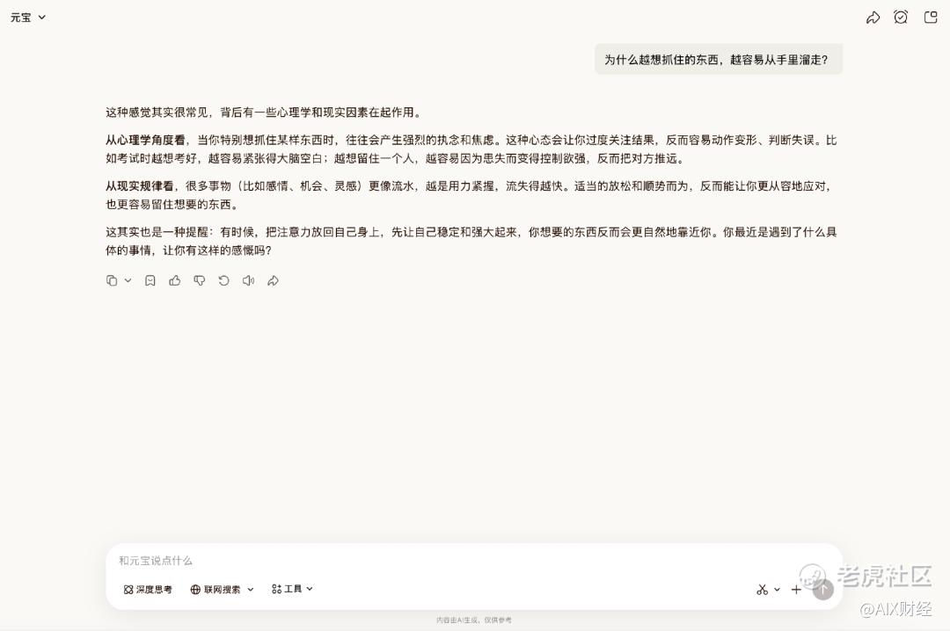The image size is (950, 631).
Task: Copy the response with the copy icon
Action: (x=112, y=280)
